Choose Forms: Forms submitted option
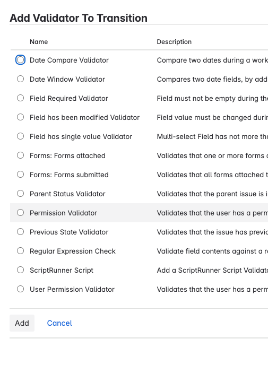 tap(21, 175)
